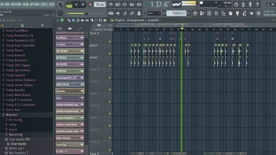Click the undo history circular arrow icon
The image size is (276, 155).
tap(236, 4)
